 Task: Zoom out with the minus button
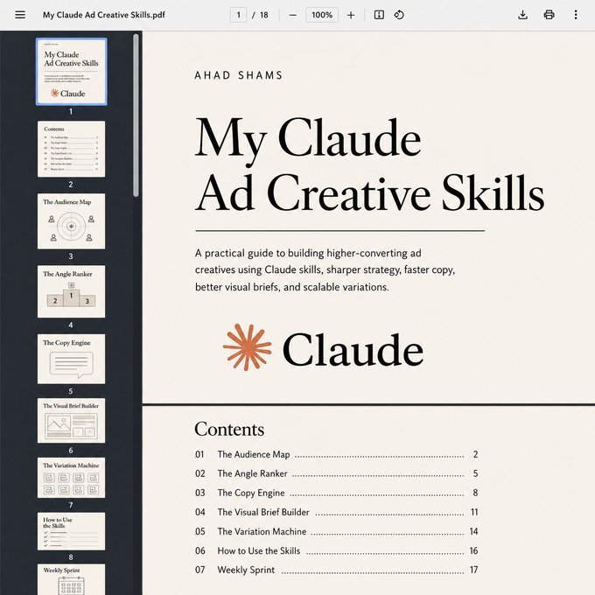(292, 15)
